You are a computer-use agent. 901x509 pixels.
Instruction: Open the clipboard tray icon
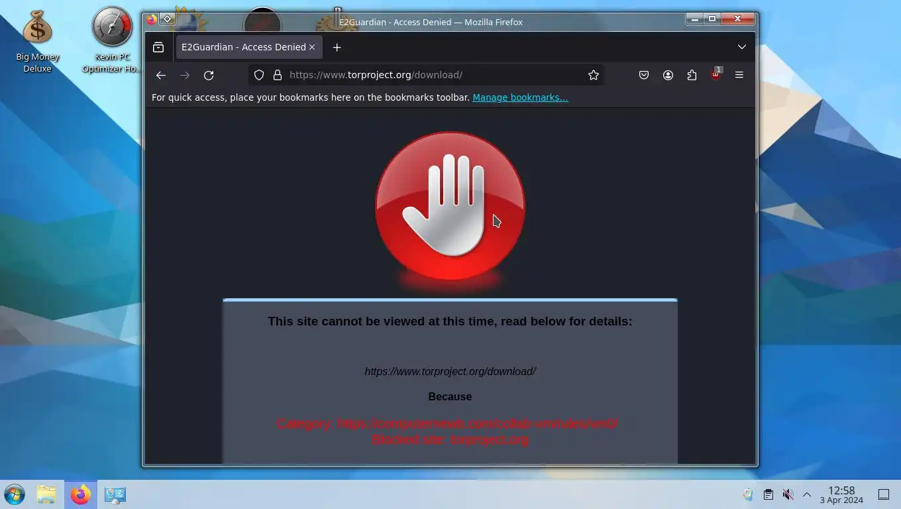768,494
